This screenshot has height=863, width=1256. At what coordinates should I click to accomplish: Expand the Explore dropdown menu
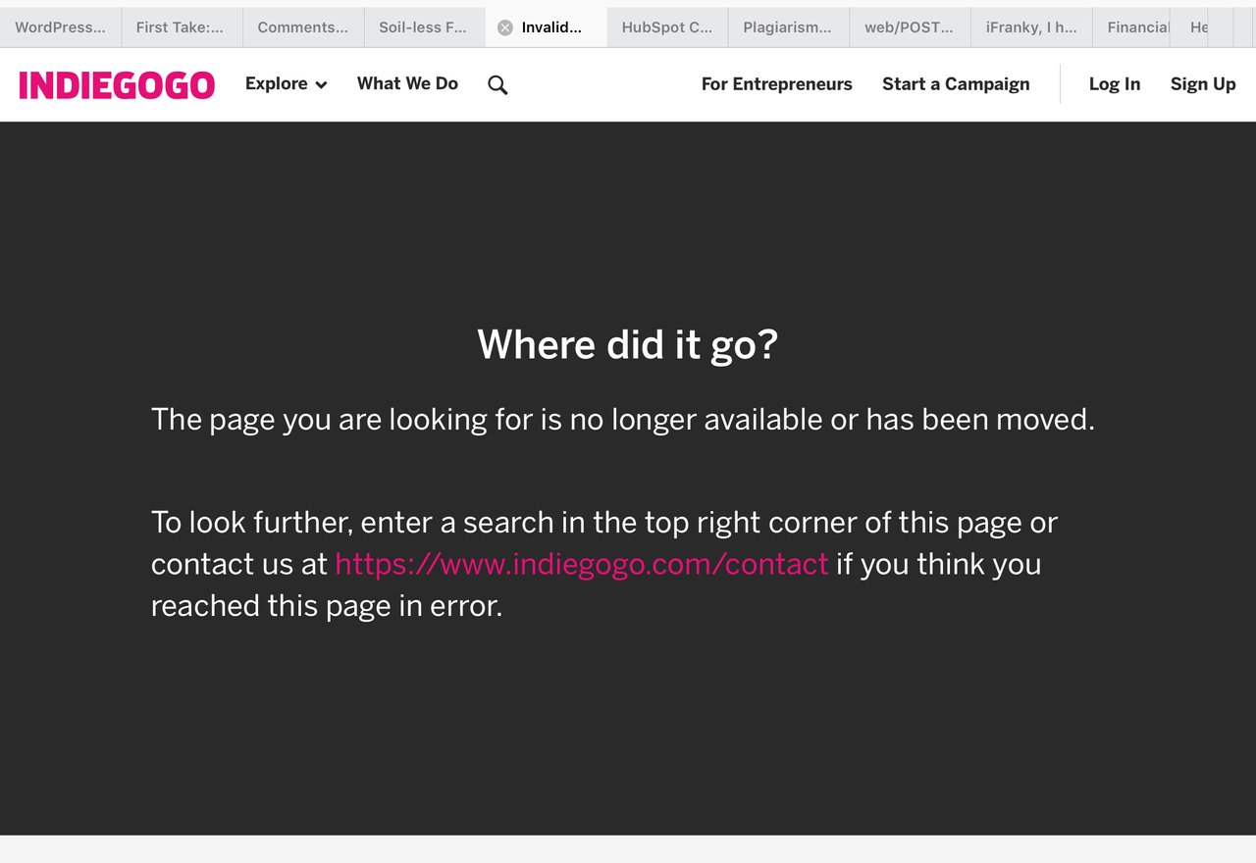point(286,84)
